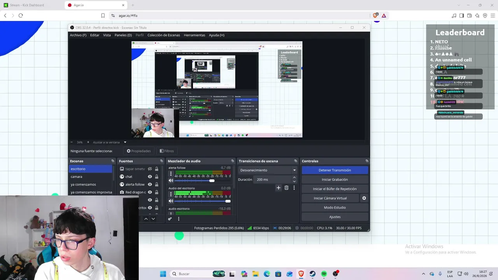Hide the chat source
Viewport: 498px width, 280px height.
(150, 177)
